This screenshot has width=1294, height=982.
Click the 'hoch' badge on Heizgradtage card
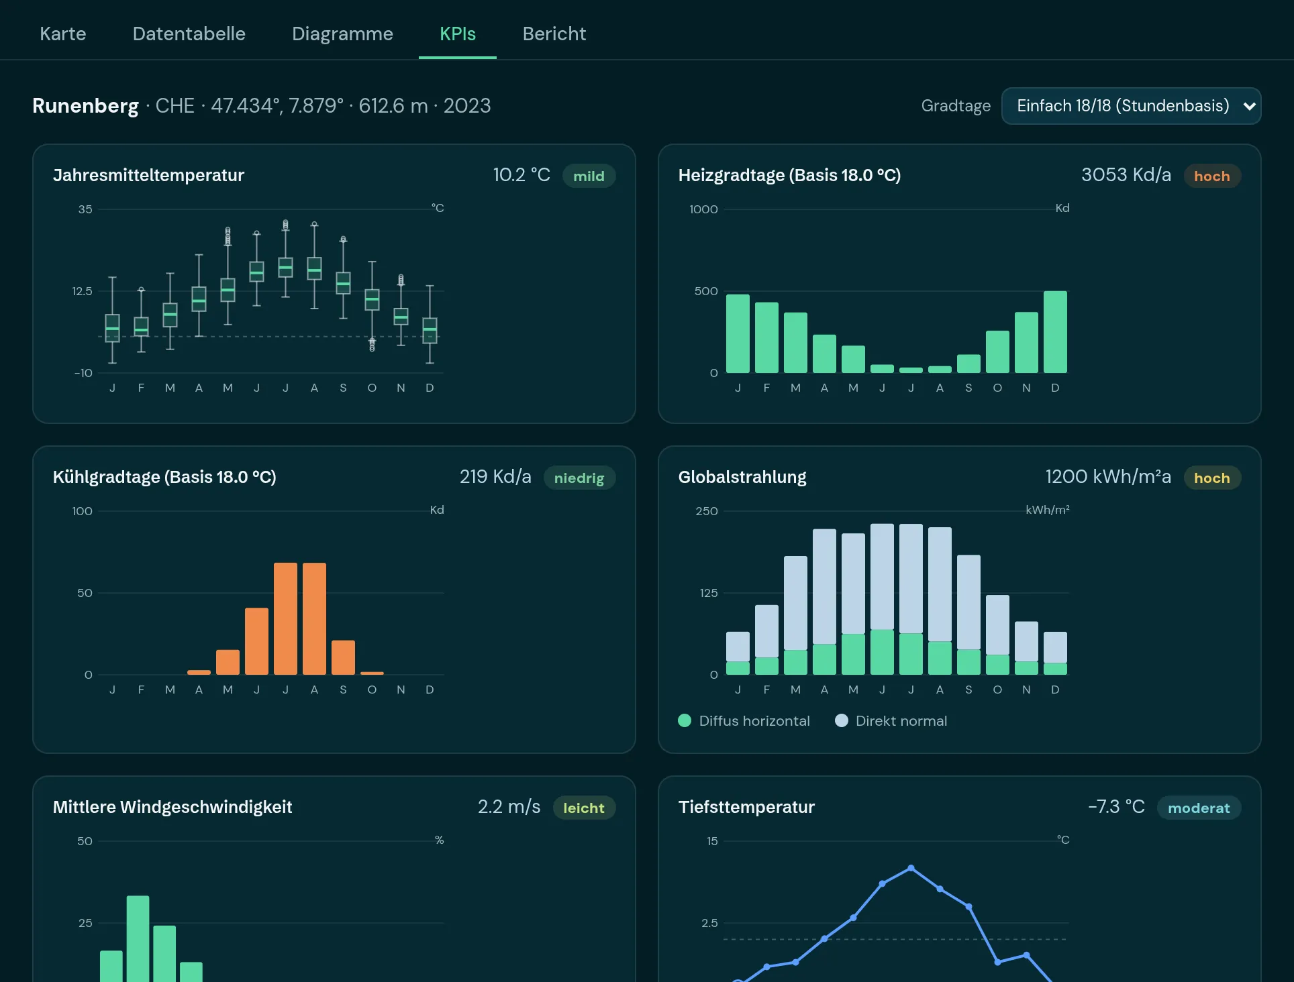tap(1211, 176)
